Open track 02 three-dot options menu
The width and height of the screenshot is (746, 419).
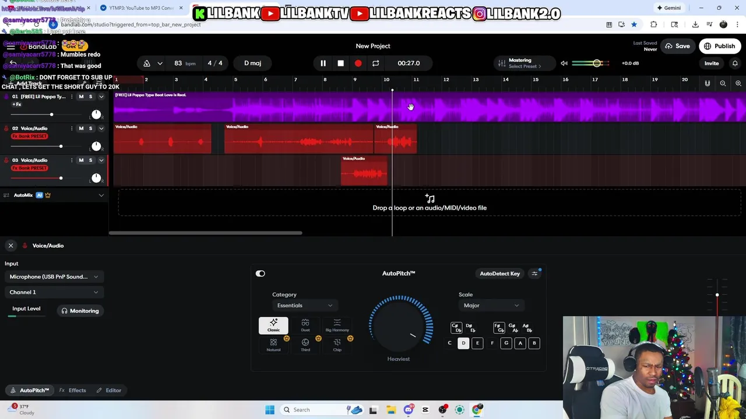point(72,128)
